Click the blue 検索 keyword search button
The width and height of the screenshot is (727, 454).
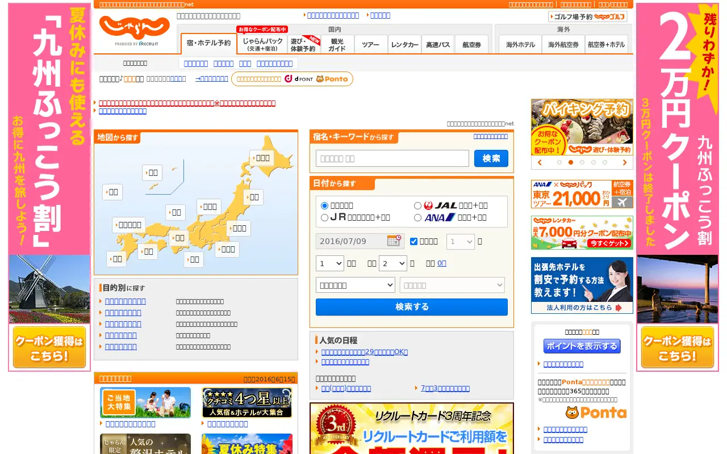(491, 158)
